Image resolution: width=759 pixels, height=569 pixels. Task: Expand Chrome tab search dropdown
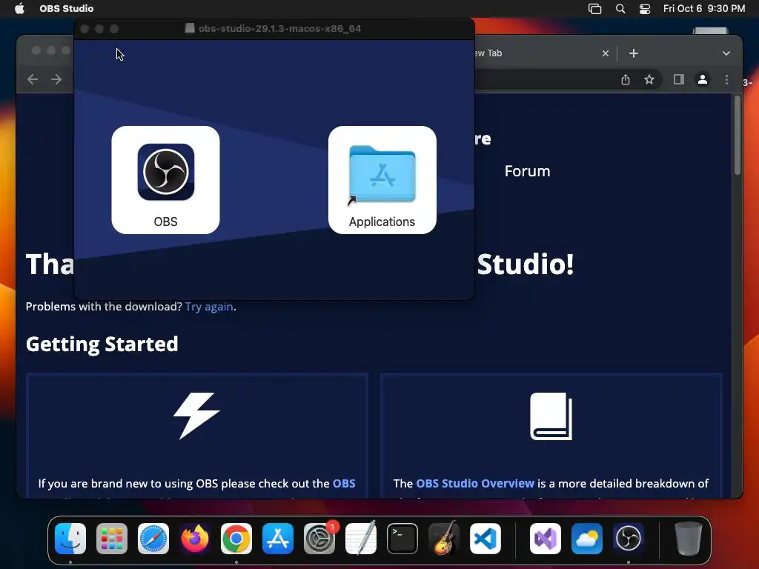pos(726,53)
